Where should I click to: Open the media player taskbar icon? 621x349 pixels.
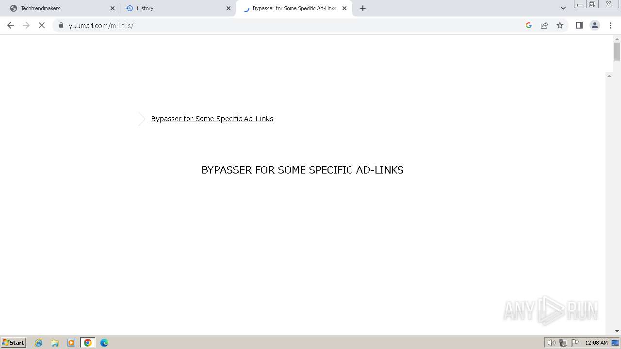pyautogui.click(x=71, y=343)
